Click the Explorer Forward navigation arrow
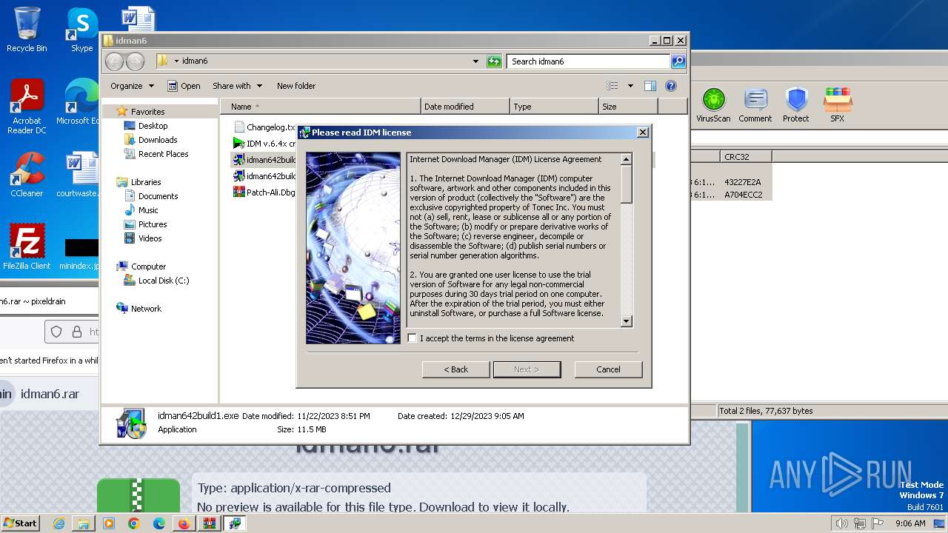This screenshot has width=948, height=533. (135, 61)
